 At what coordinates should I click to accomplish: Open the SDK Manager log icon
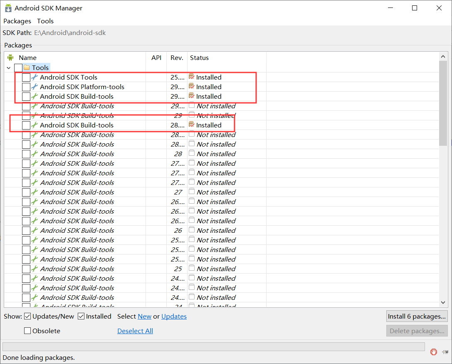click(x=445, y=352)
